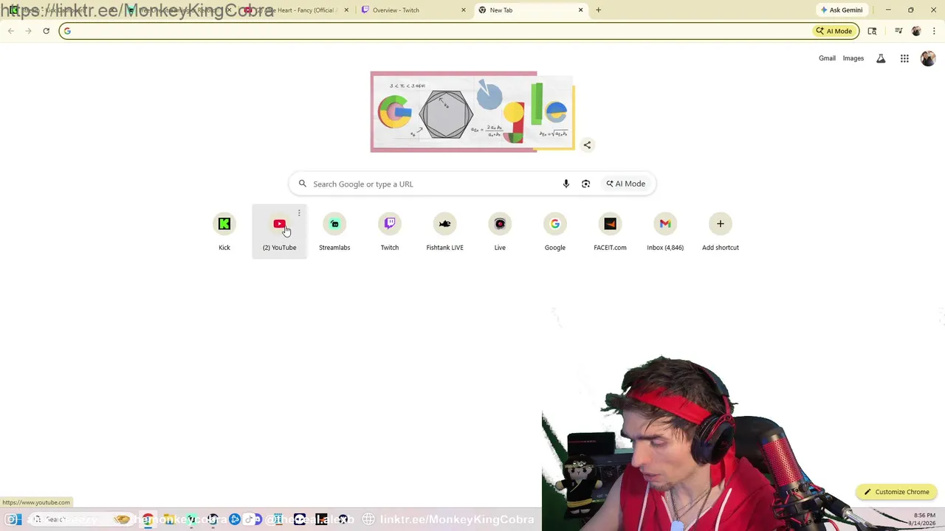Open Chrome from the Windows taskbar
The width and height of the screenshot is (945, 531).
coord(148,519)
